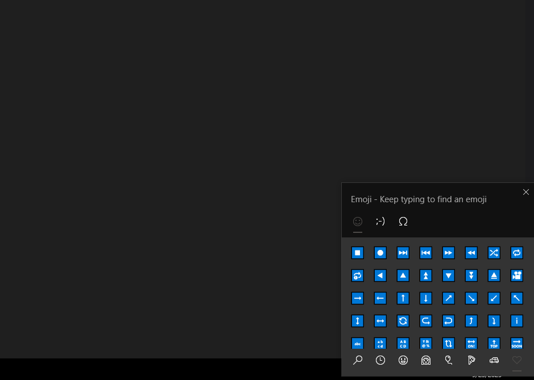Insert the lowercase 'ab cd' emoji

380,343
